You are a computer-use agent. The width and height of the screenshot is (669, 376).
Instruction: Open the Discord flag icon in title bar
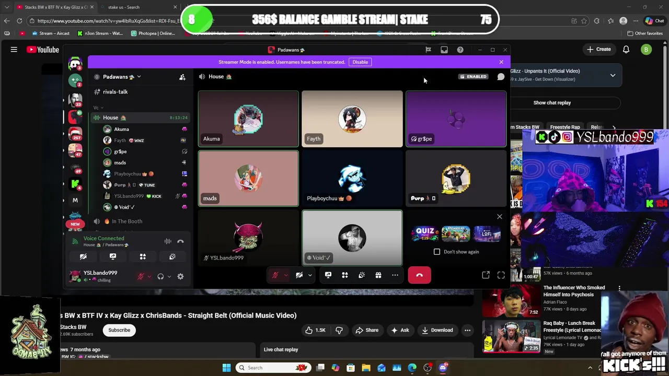tap(428, 50)
